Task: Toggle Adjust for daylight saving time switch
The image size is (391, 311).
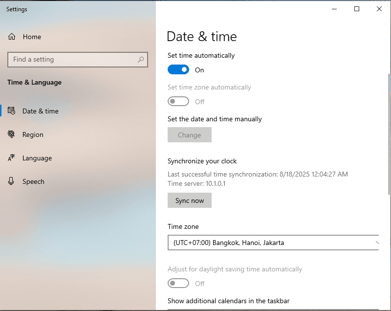Action: pyautogui.click(x=178, y=284)
